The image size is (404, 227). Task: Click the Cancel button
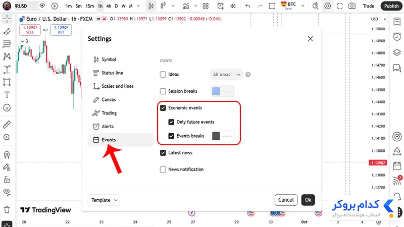click(286, 200)
